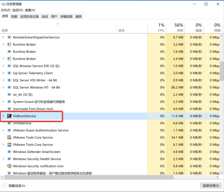224x192 pixels.
Task: Click the System Guard process icon
Action: coord(9,102)
